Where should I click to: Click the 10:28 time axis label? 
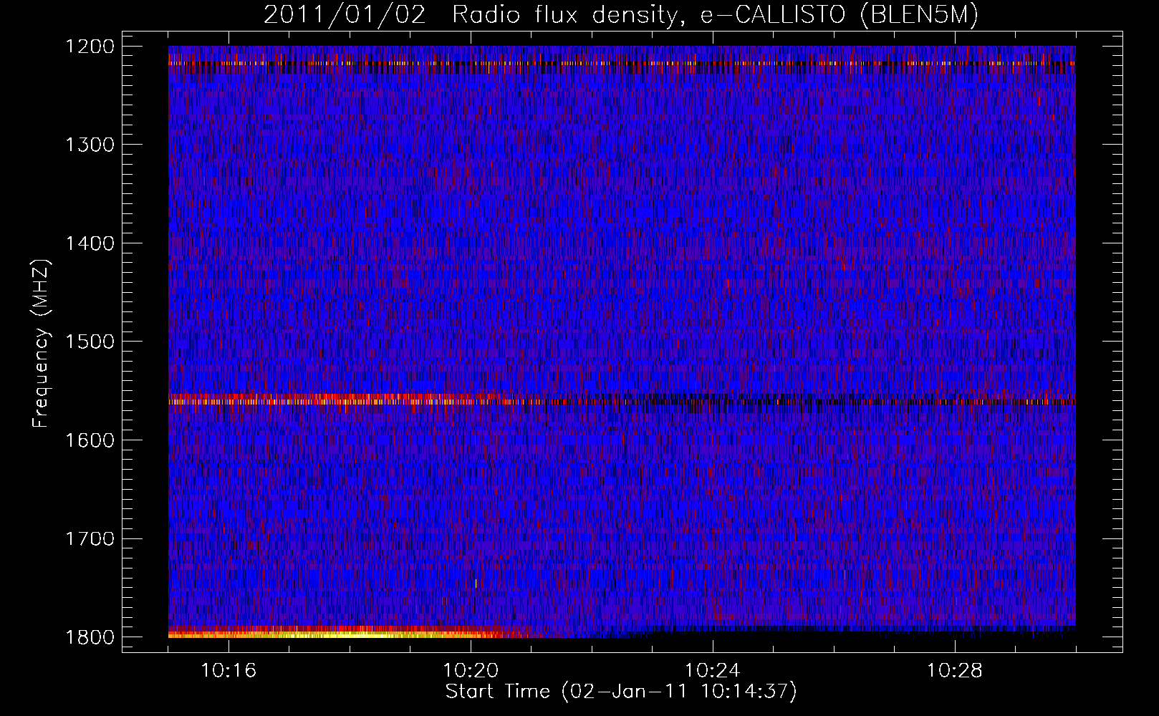(x=955, y=671)
